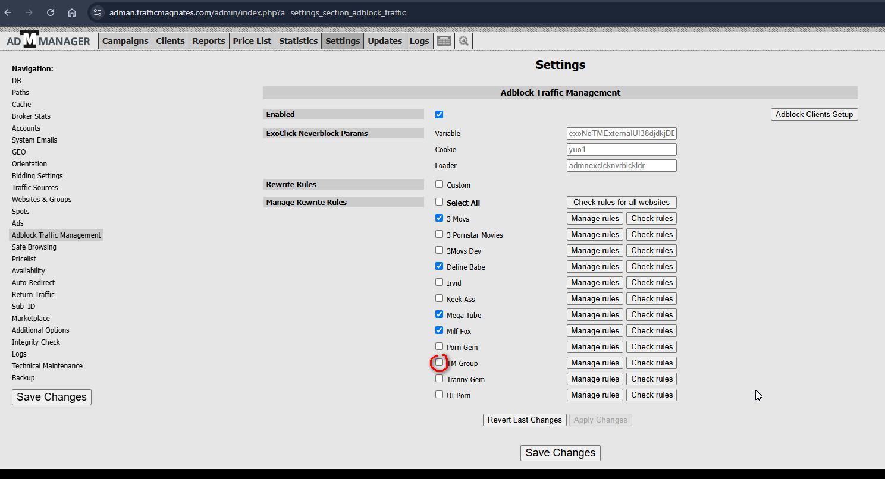This screenshot has width=885, height=479.
Task: Click Revert Last Changes button
Action: [x=525, y=420]
